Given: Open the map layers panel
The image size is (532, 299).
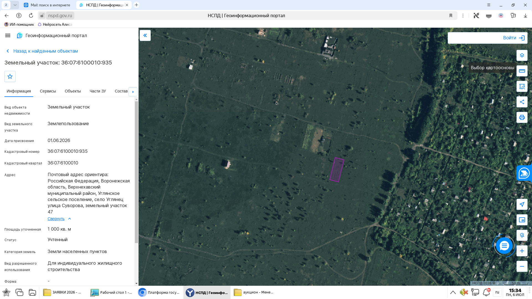Looking at the screenshot, I should coord(522,55).
